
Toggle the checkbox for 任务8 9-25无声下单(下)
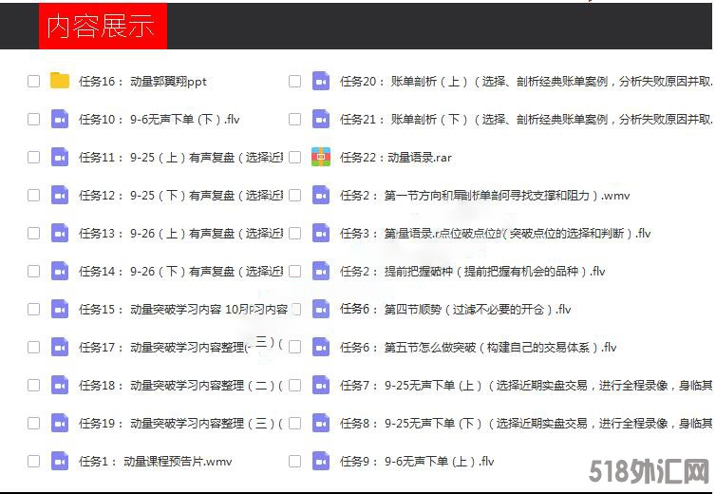[x=294, y=422]
